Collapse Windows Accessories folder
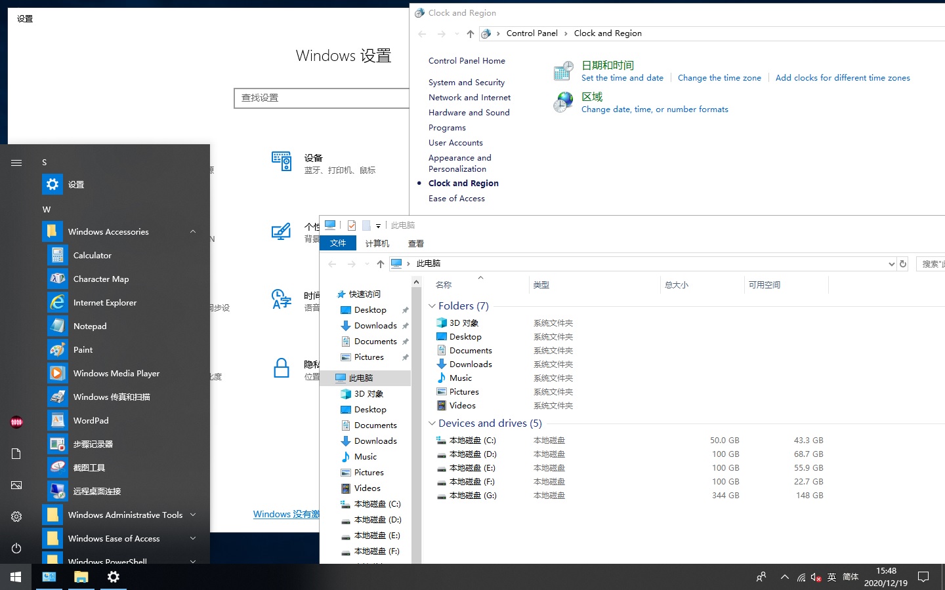This screenshot has width=945, height=590. (x=193, y=231)
